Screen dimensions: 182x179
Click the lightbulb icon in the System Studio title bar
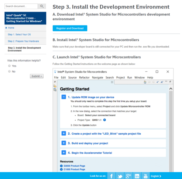pyautogui.click(x=55, y=72)
